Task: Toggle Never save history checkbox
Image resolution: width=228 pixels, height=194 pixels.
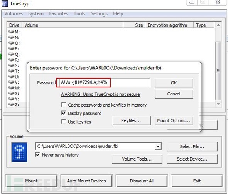Action: click(x=38, y=155)
